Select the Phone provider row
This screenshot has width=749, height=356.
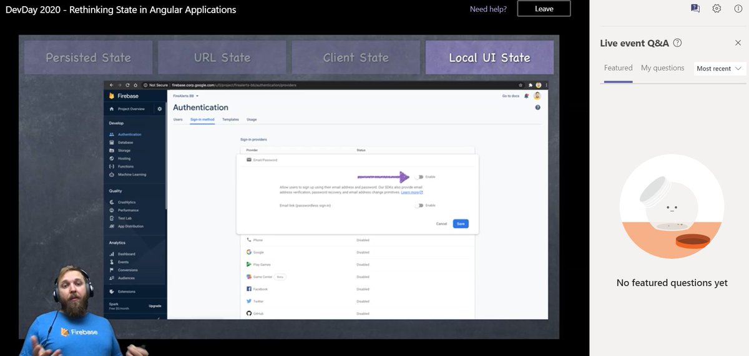(358, 240)
